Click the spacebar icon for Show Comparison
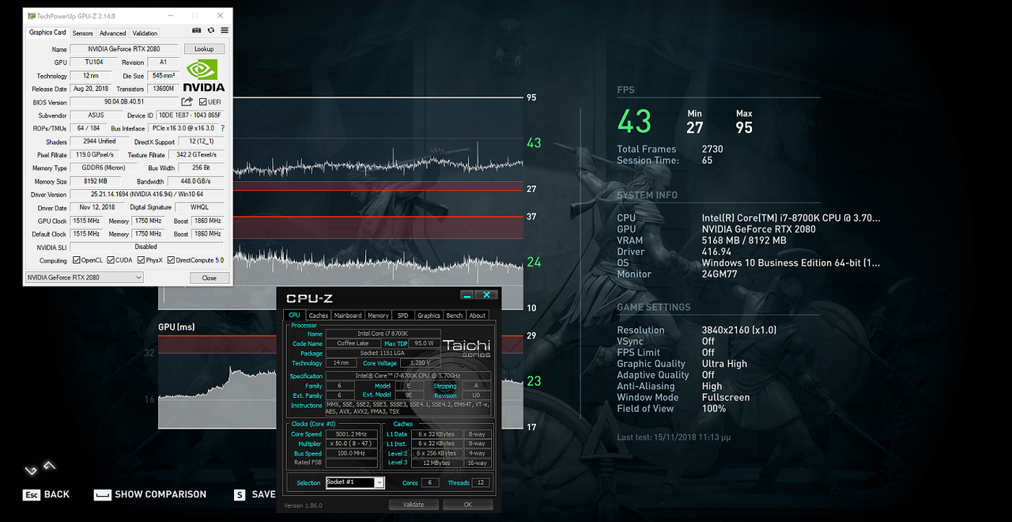The width and height of the screenshot is (1012, 522). tap(102, 495)
